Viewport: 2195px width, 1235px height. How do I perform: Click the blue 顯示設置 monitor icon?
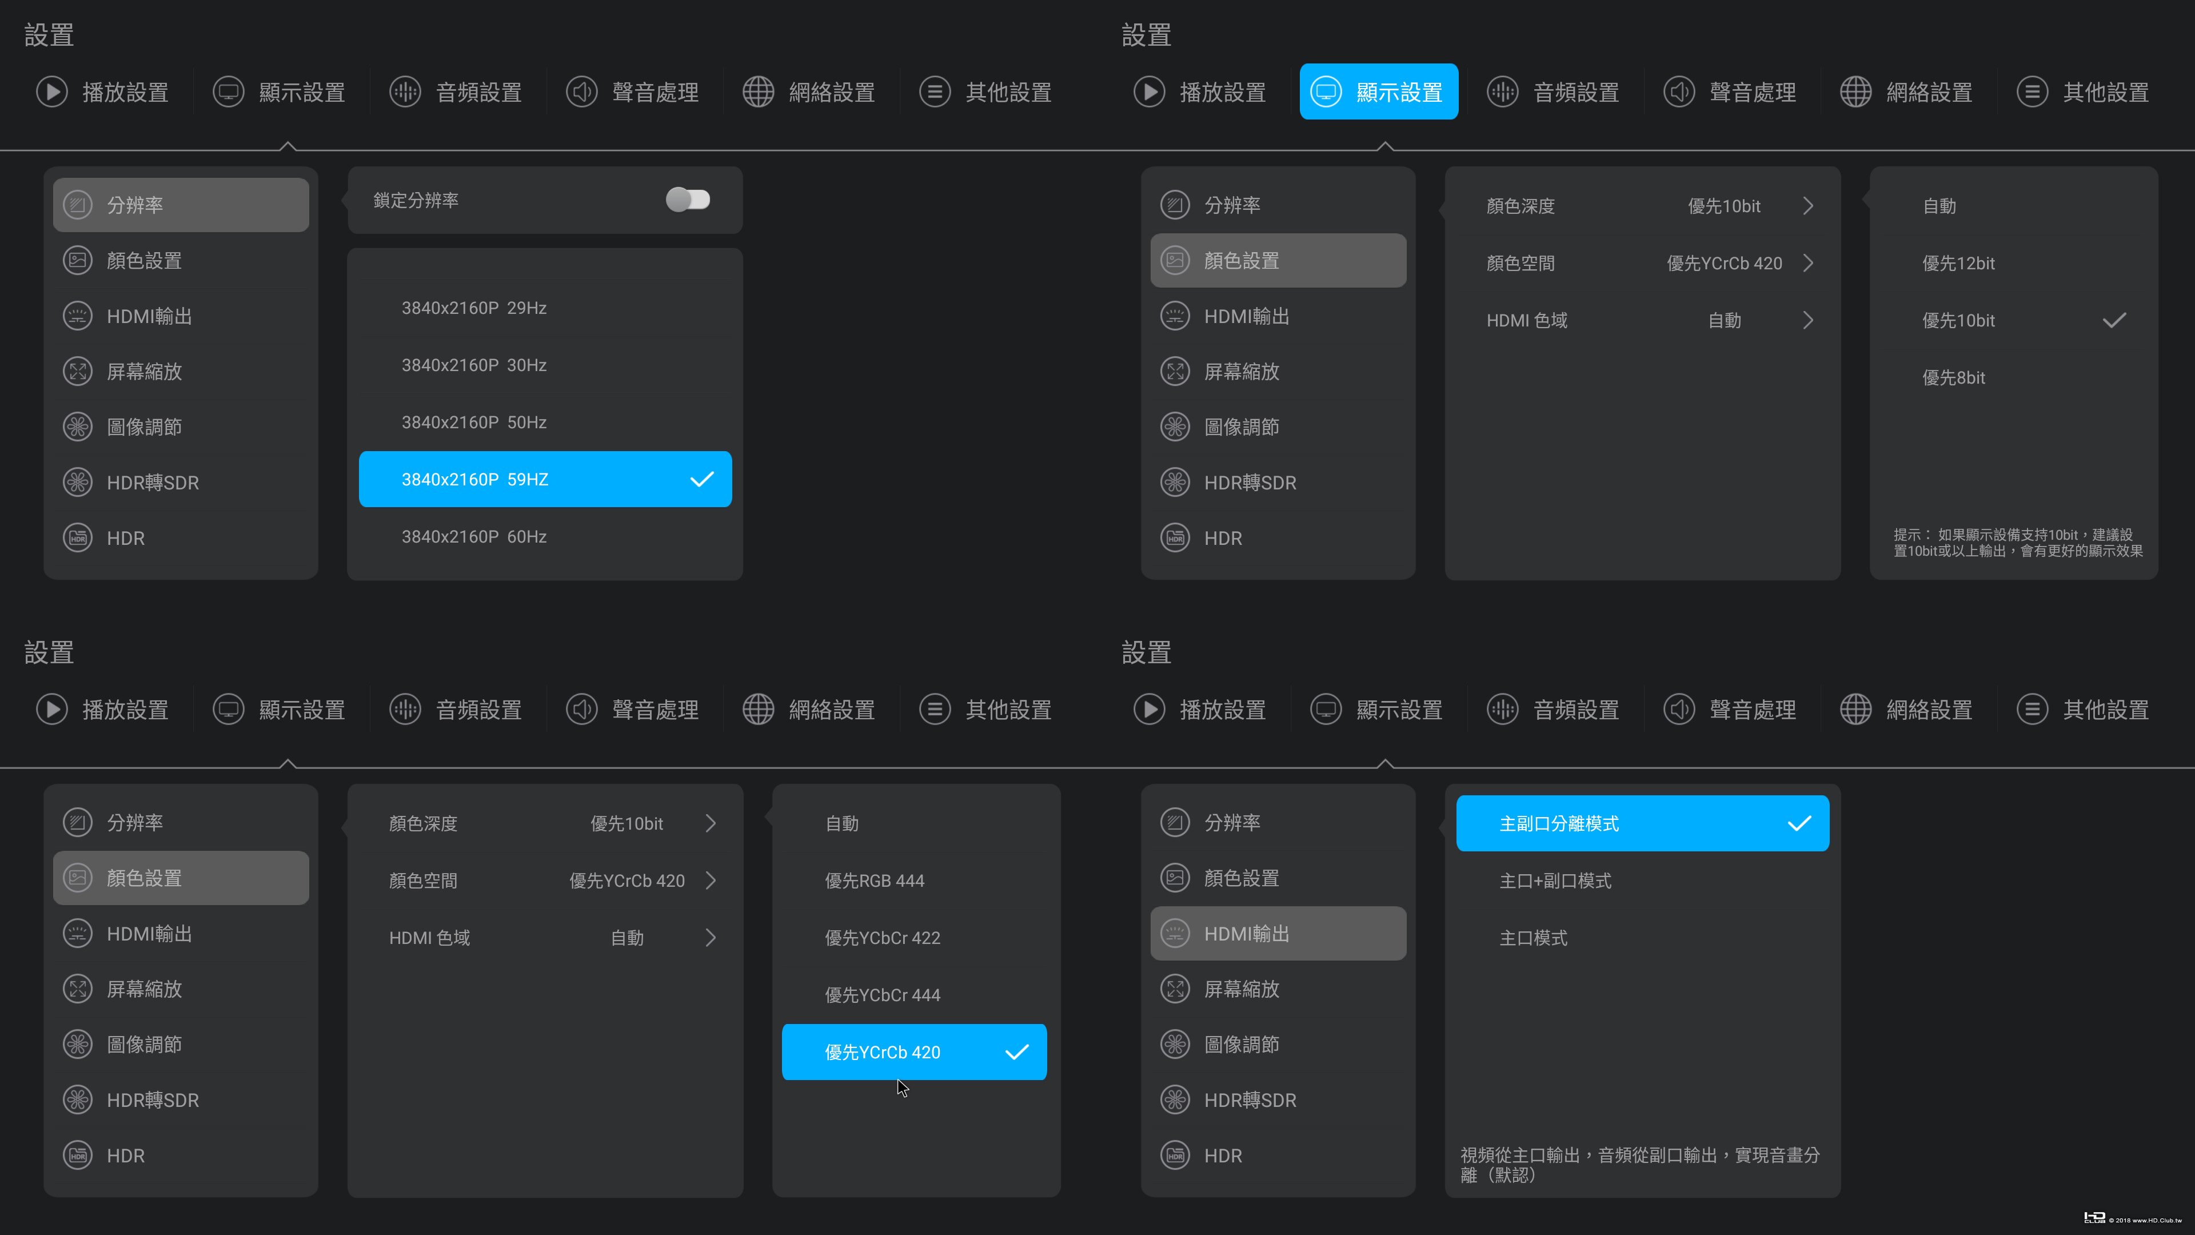(x=1326, y=92)
